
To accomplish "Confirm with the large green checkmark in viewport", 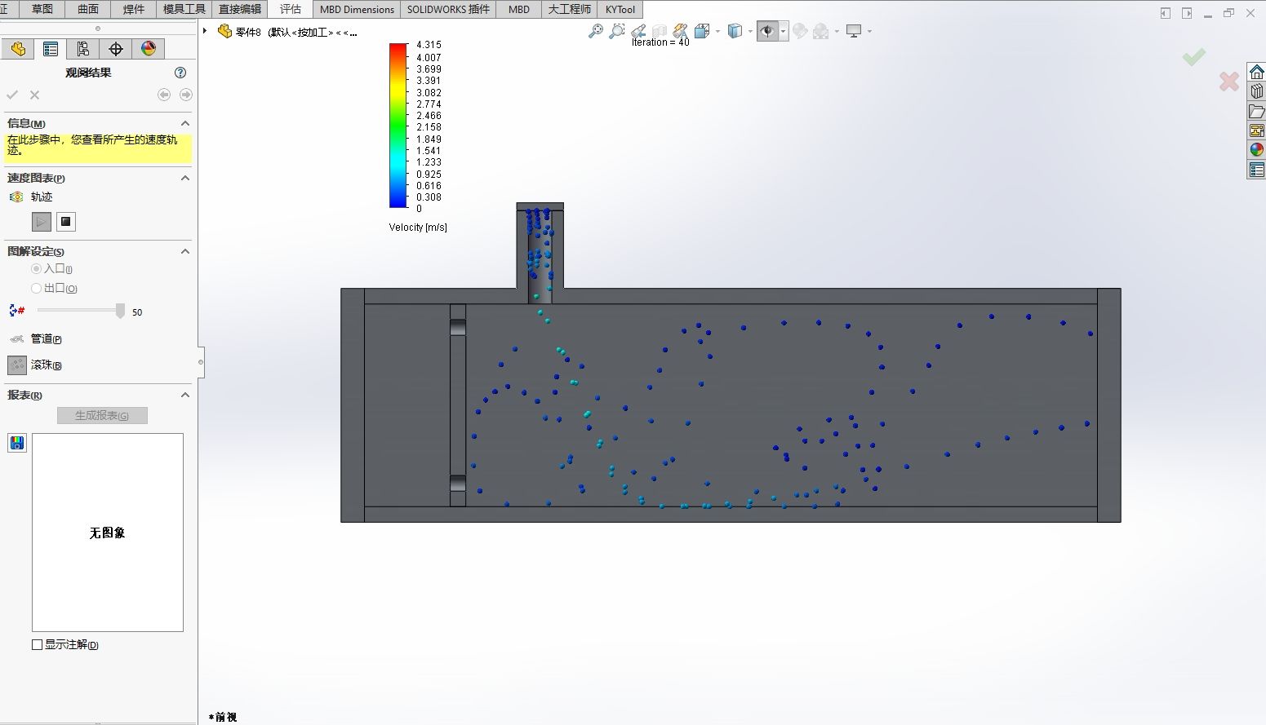I will (x=1194, y=56).
